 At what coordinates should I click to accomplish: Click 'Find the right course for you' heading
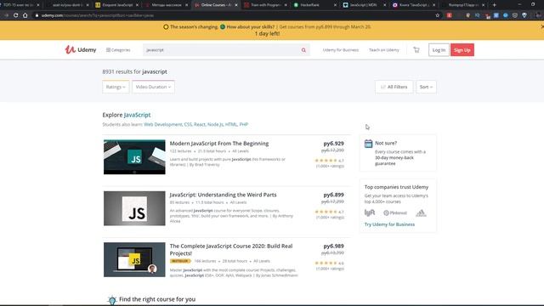[x=157, y=299]
